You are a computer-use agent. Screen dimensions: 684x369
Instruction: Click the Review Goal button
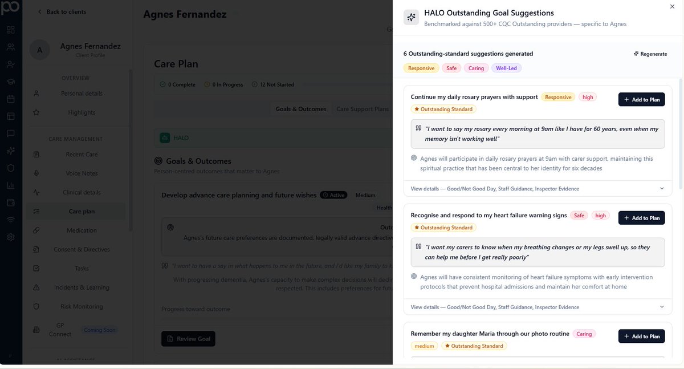pos(188,339)
